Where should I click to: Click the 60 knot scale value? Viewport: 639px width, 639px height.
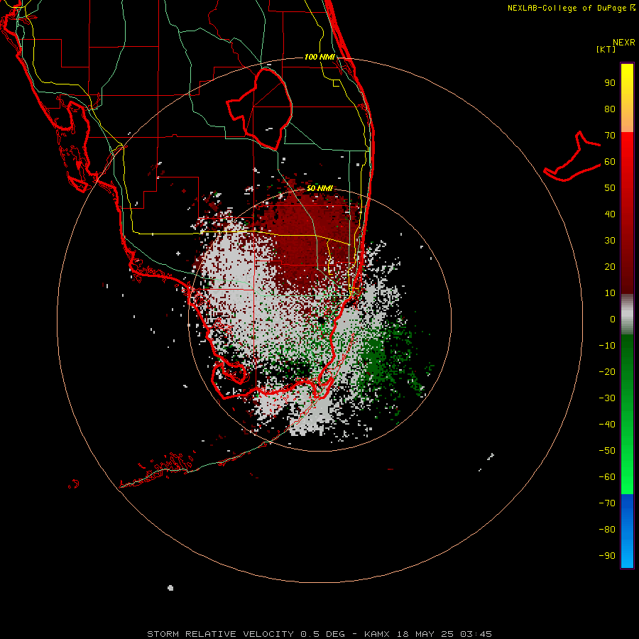coord(610,162)
